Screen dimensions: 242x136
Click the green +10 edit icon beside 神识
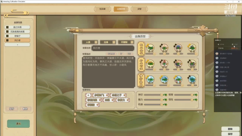[165, 95]
